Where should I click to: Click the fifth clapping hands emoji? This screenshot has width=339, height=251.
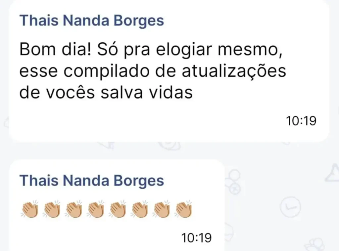click(x=118, y=210)
